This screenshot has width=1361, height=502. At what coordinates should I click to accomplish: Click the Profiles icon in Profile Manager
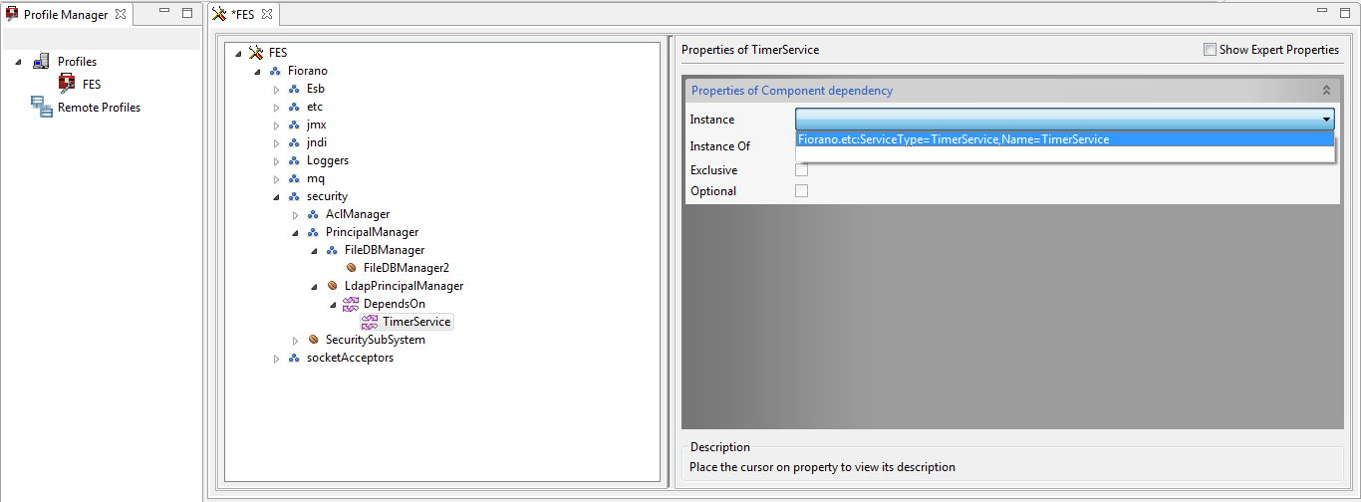click(x=41, y=62)
